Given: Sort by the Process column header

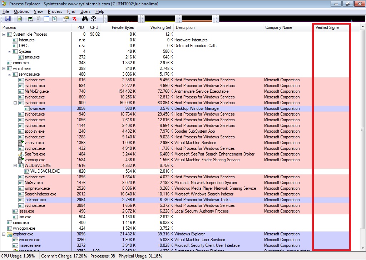Looking at the screenshot, I should (x=36, y=27).
